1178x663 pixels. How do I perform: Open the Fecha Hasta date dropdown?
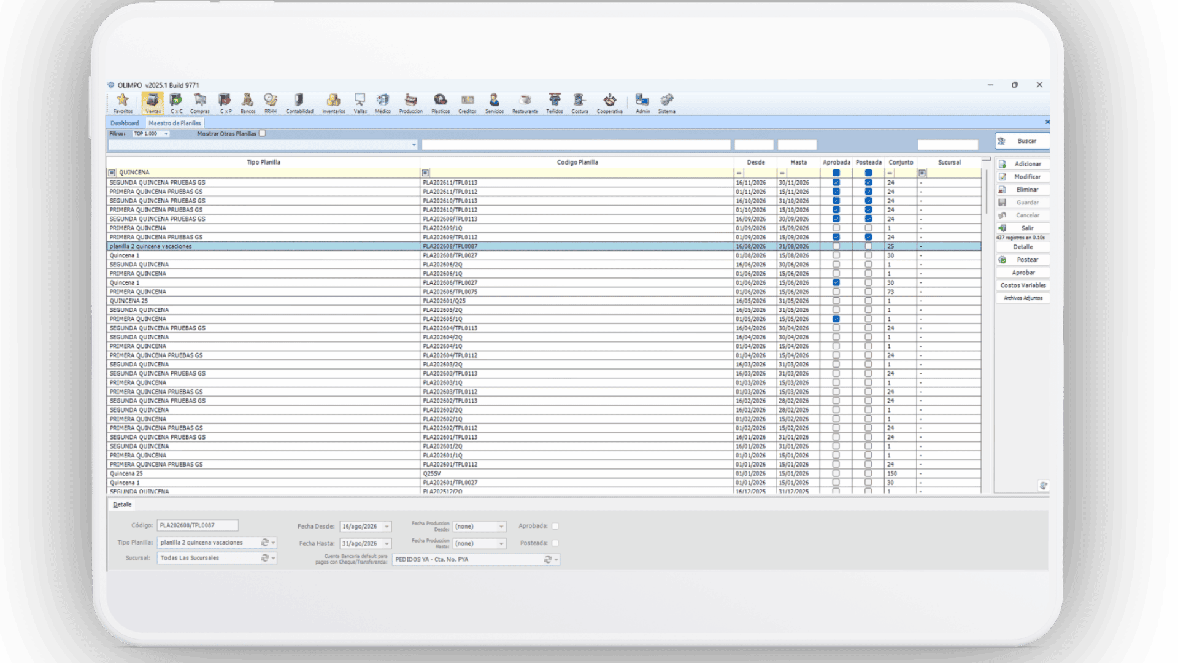coord(387,544)
